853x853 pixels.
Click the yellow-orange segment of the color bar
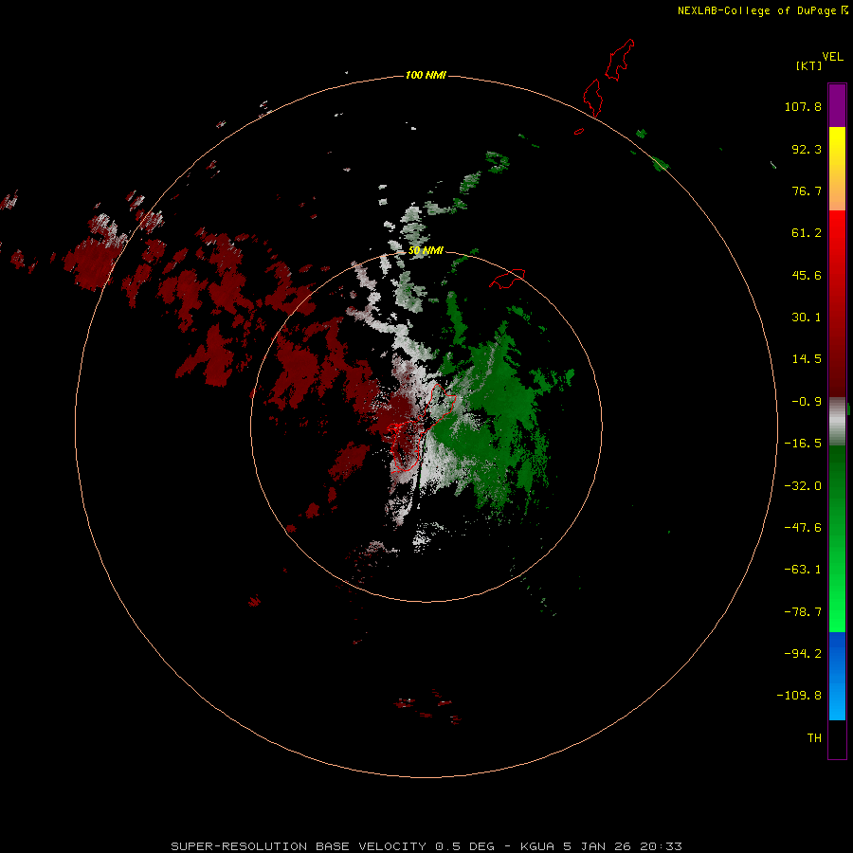(x=837, y=169)
